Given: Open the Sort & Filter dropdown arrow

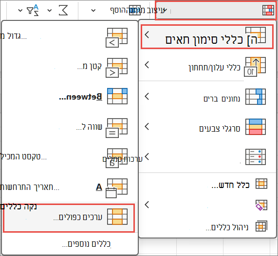Looking at the screenshot, I should click(20, 10).
